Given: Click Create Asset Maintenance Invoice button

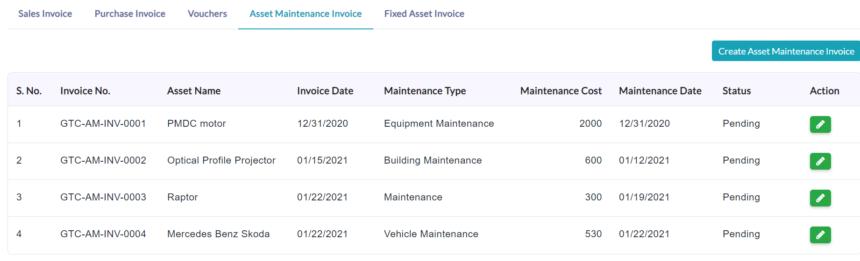Looking at the screenshot, I should pos(786,51).
